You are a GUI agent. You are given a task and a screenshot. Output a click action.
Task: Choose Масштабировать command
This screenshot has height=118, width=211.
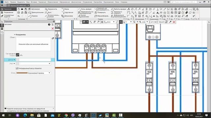tap(102, 16)
